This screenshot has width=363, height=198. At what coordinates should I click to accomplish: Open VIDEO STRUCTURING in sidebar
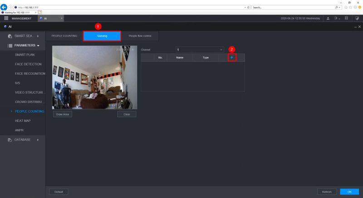[x=29, y=92]
